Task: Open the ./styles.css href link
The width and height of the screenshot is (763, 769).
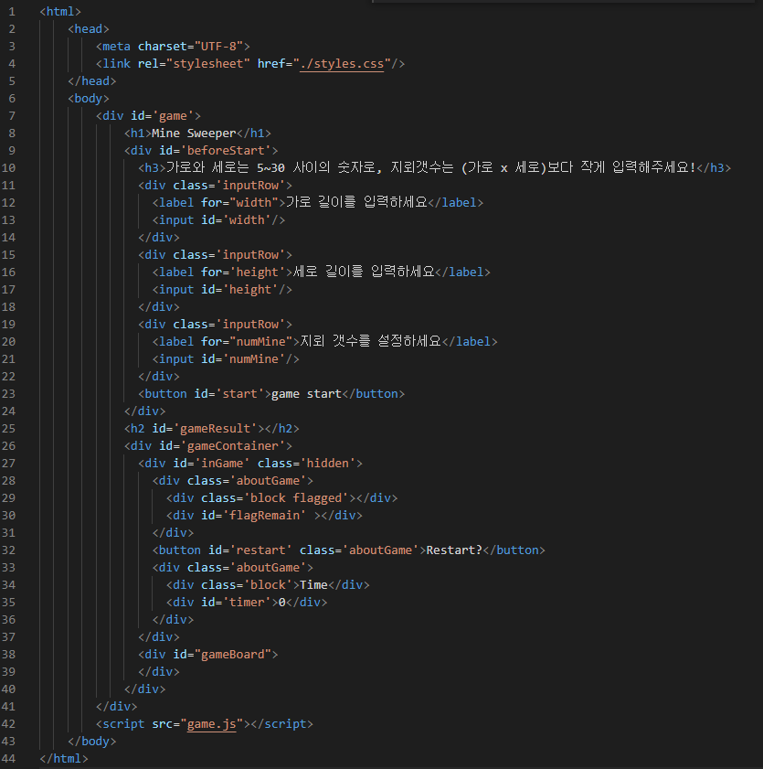Action: [x=342, y=64]
